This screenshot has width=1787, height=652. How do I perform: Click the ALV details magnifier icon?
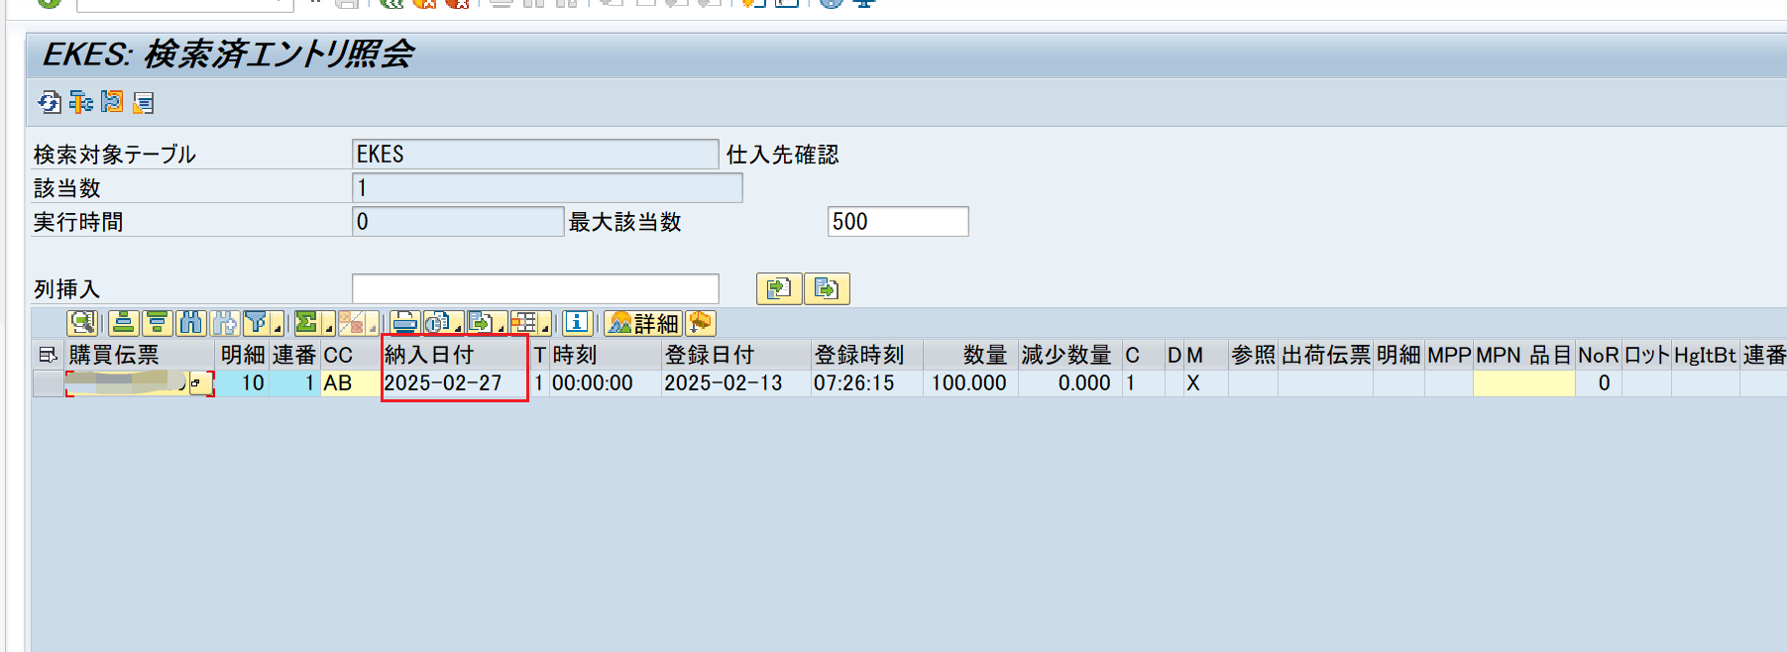pos(82,323)
